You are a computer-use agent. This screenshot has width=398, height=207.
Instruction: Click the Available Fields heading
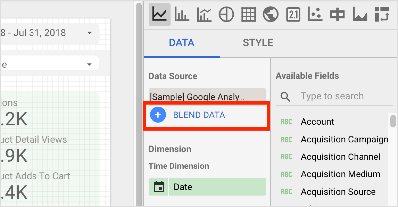tap(307, 76)
